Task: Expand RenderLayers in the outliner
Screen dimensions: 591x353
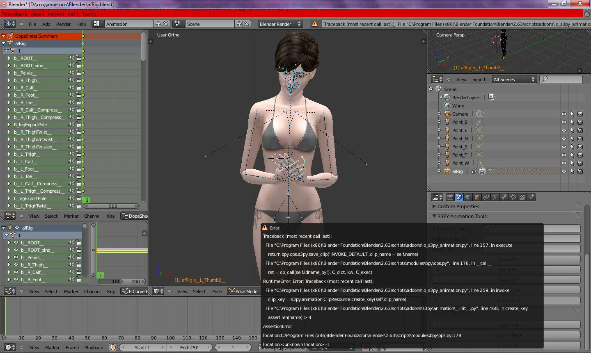Action: [441, 98]
